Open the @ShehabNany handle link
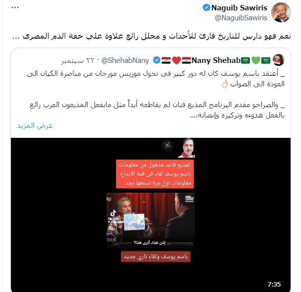 click(125, 60)
